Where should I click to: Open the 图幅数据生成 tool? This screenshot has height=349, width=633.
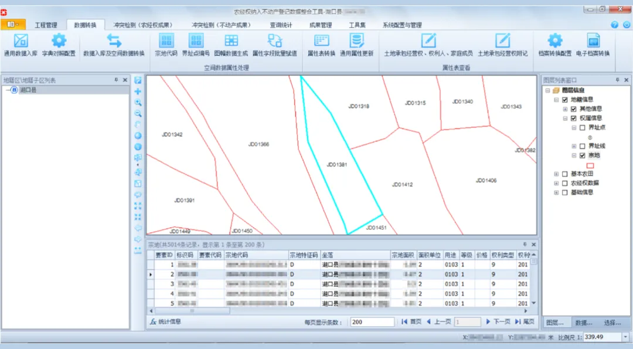coord(232,40)
